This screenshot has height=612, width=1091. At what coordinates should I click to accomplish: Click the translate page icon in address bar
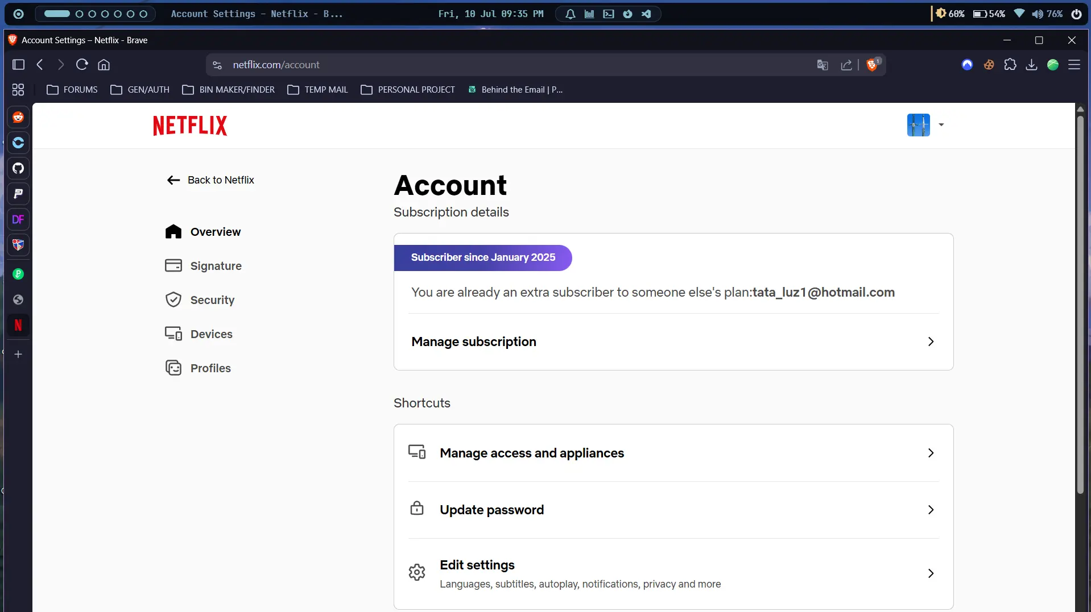[823, 65]
